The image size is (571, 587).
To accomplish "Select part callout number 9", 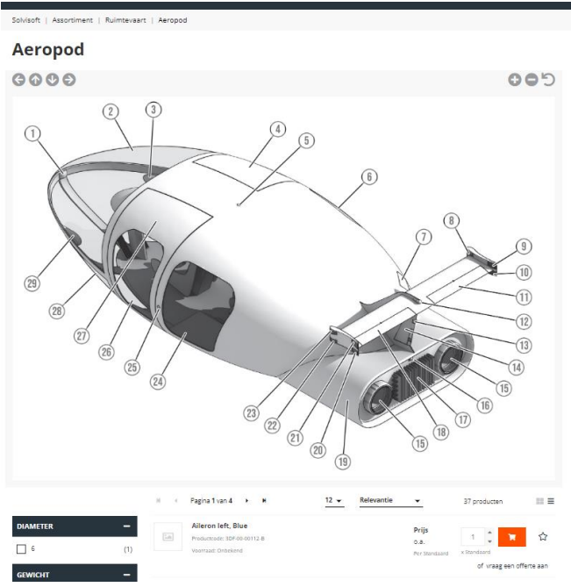I will [524, 247].
